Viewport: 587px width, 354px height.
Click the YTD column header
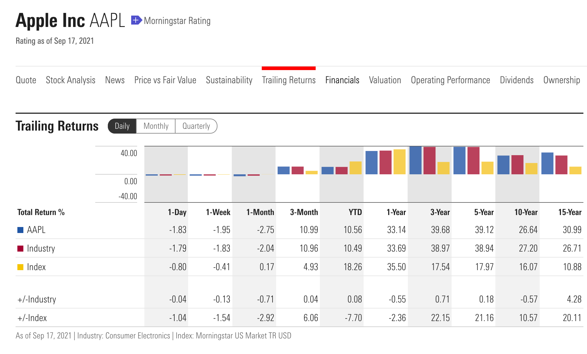[355, 212]
